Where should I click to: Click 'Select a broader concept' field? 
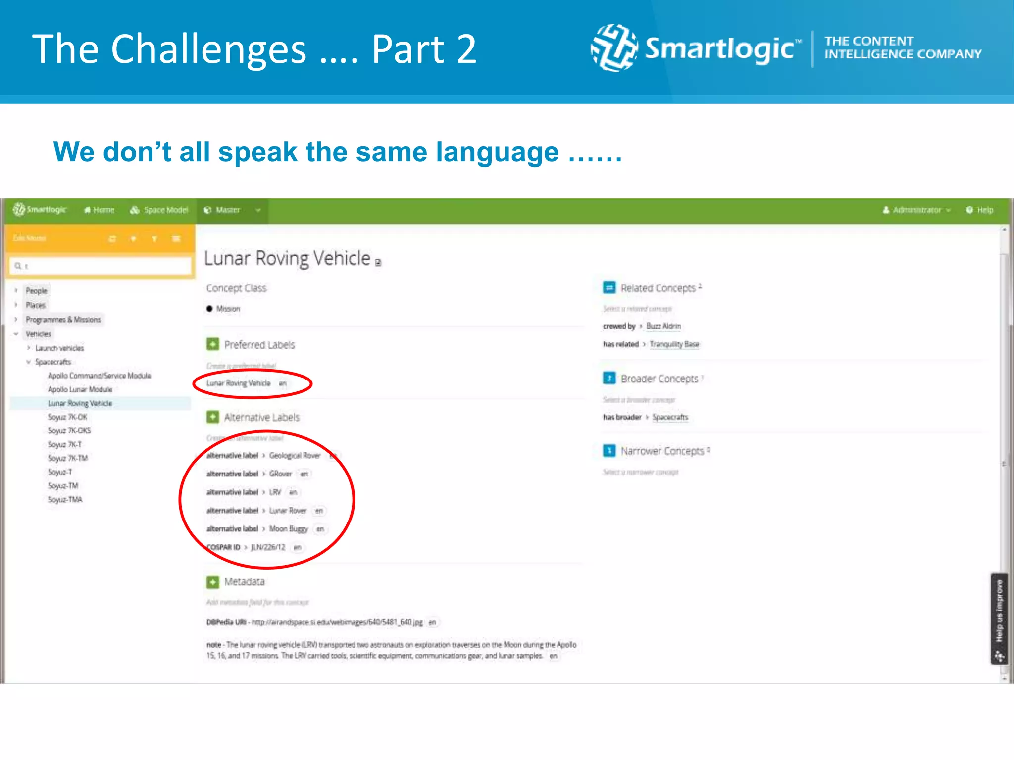639,400
